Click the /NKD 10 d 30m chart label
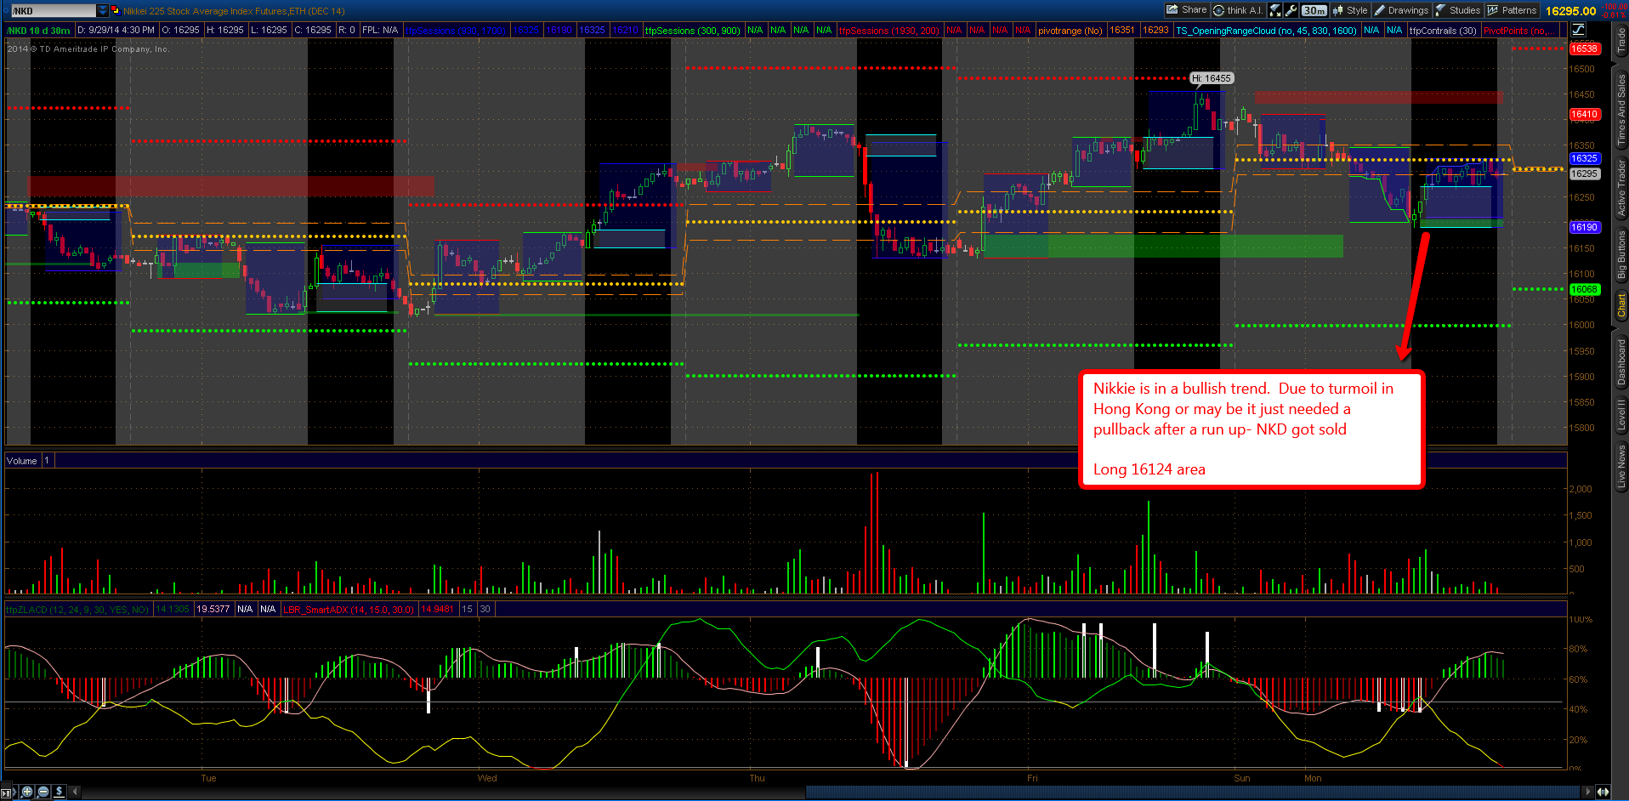The image size is (1629, 801). pyautogui.click(x=38, y=30)
